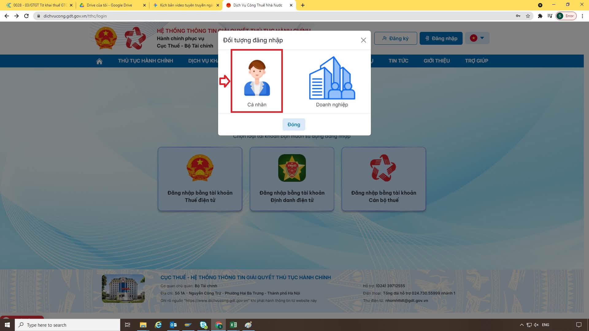
Task: Open Chrome three-dot menu
Action: click(x=582, y=16)
